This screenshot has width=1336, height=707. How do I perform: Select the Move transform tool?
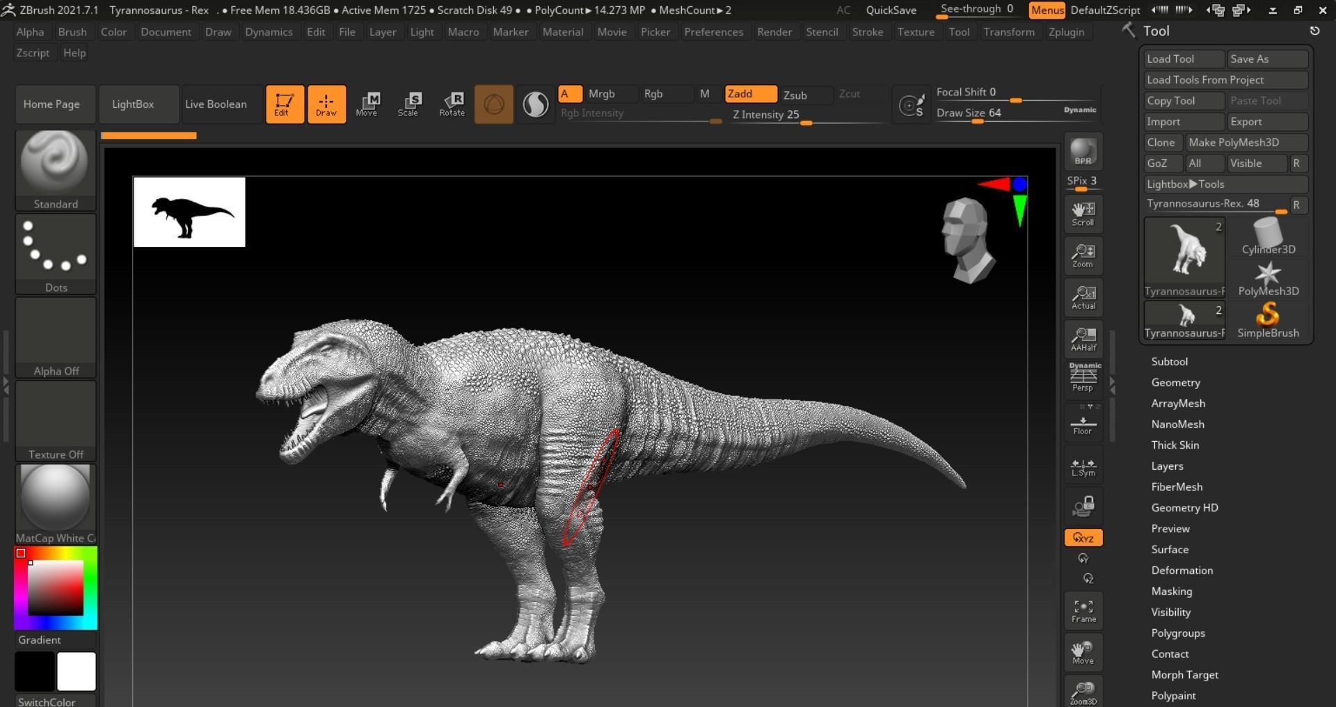367,104
